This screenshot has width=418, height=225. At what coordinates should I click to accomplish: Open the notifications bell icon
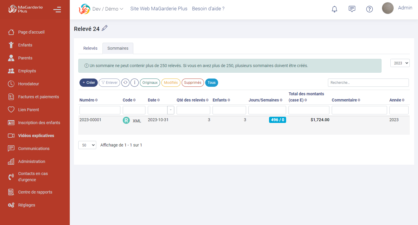point(334,9)
